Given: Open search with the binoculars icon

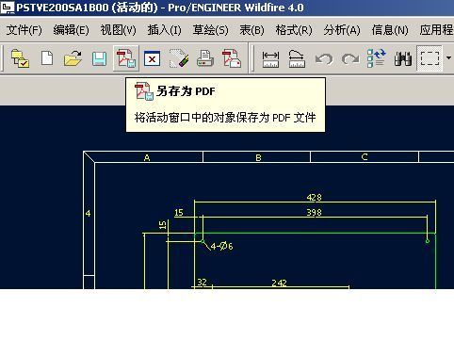Looking at the screenshot, I should pos(403,58).
